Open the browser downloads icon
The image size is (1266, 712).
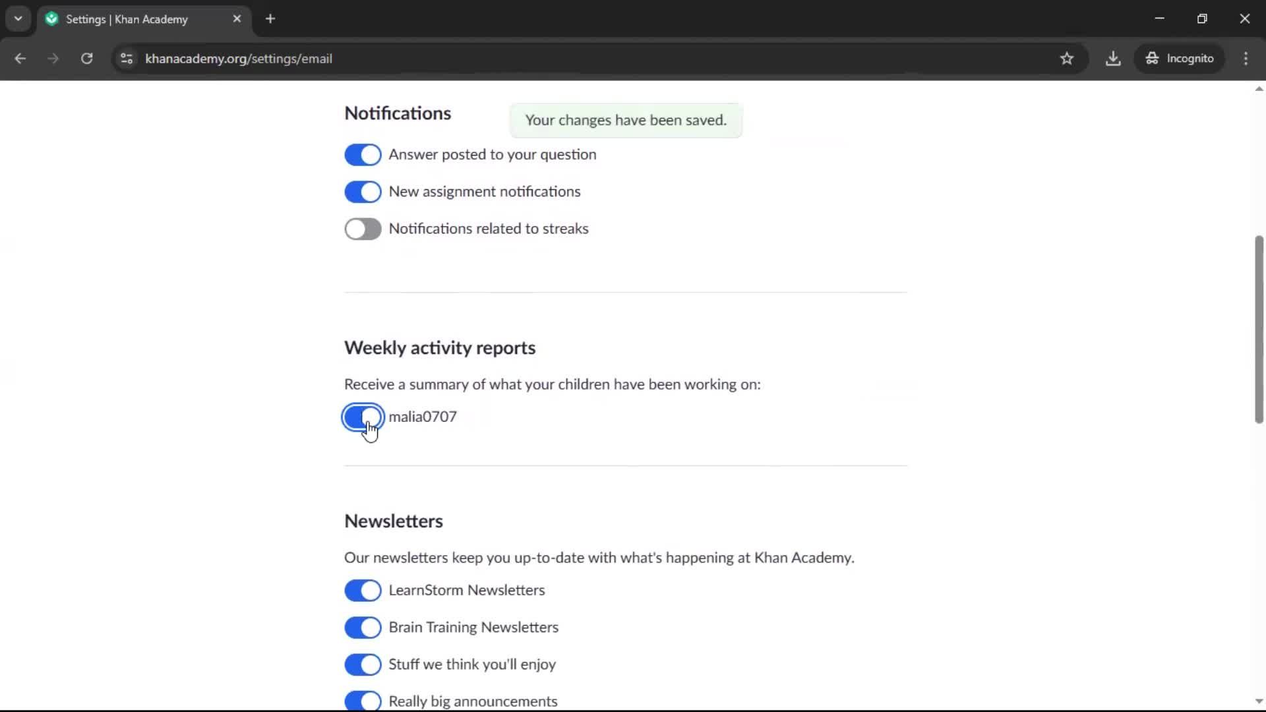pyautogui.click(x=1113, y=59)
